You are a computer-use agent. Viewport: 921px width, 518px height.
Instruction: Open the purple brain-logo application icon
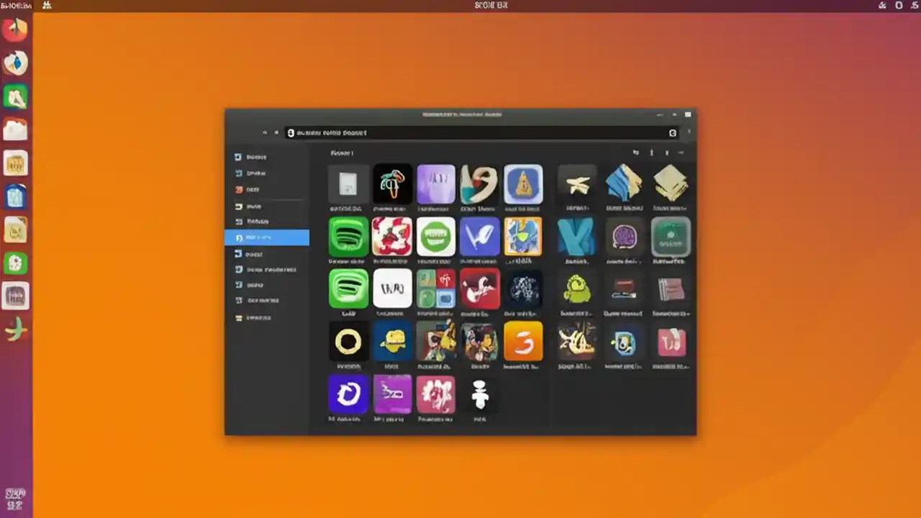tap(623, 237)
